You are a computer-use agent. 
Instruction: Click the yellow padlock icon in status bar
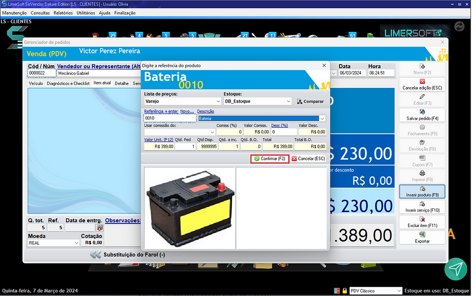pos(344,291)
